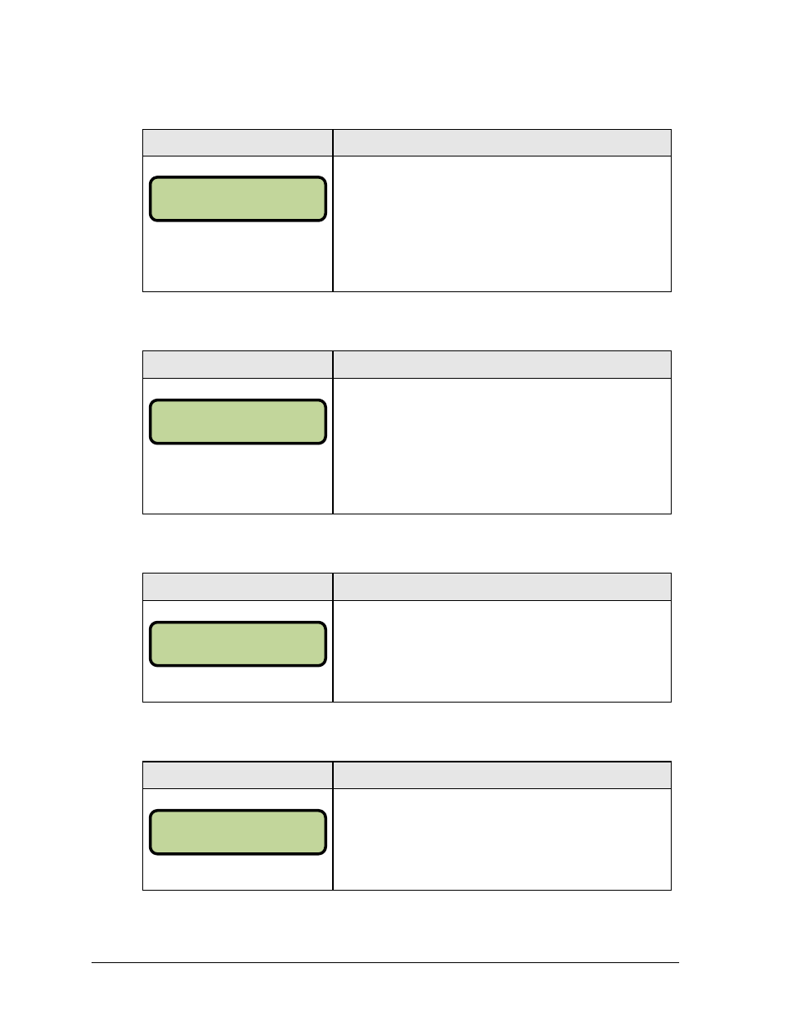The height and width of the screenshot is (1028, 794).
Task: Select second table's wide gray header cell
Action: (502, 365)
